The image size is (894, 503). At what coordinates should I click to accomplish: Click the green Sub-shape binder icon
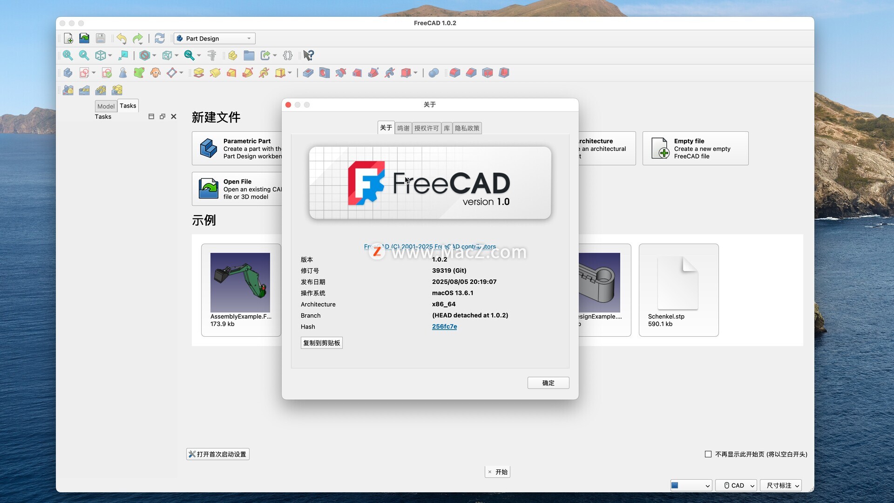coord(139,73)
